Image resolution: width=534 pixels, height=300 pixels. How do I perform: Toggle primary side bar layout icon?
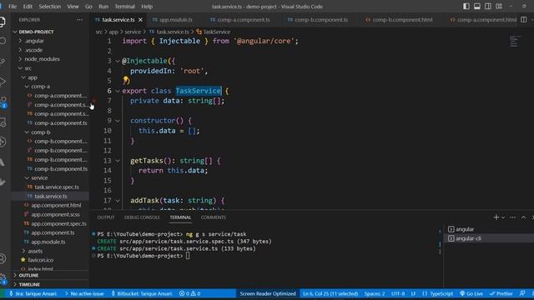[466, 6]
